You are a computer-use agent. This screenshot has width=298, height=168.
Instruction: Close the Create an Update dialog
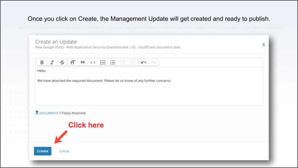point(264,44)
